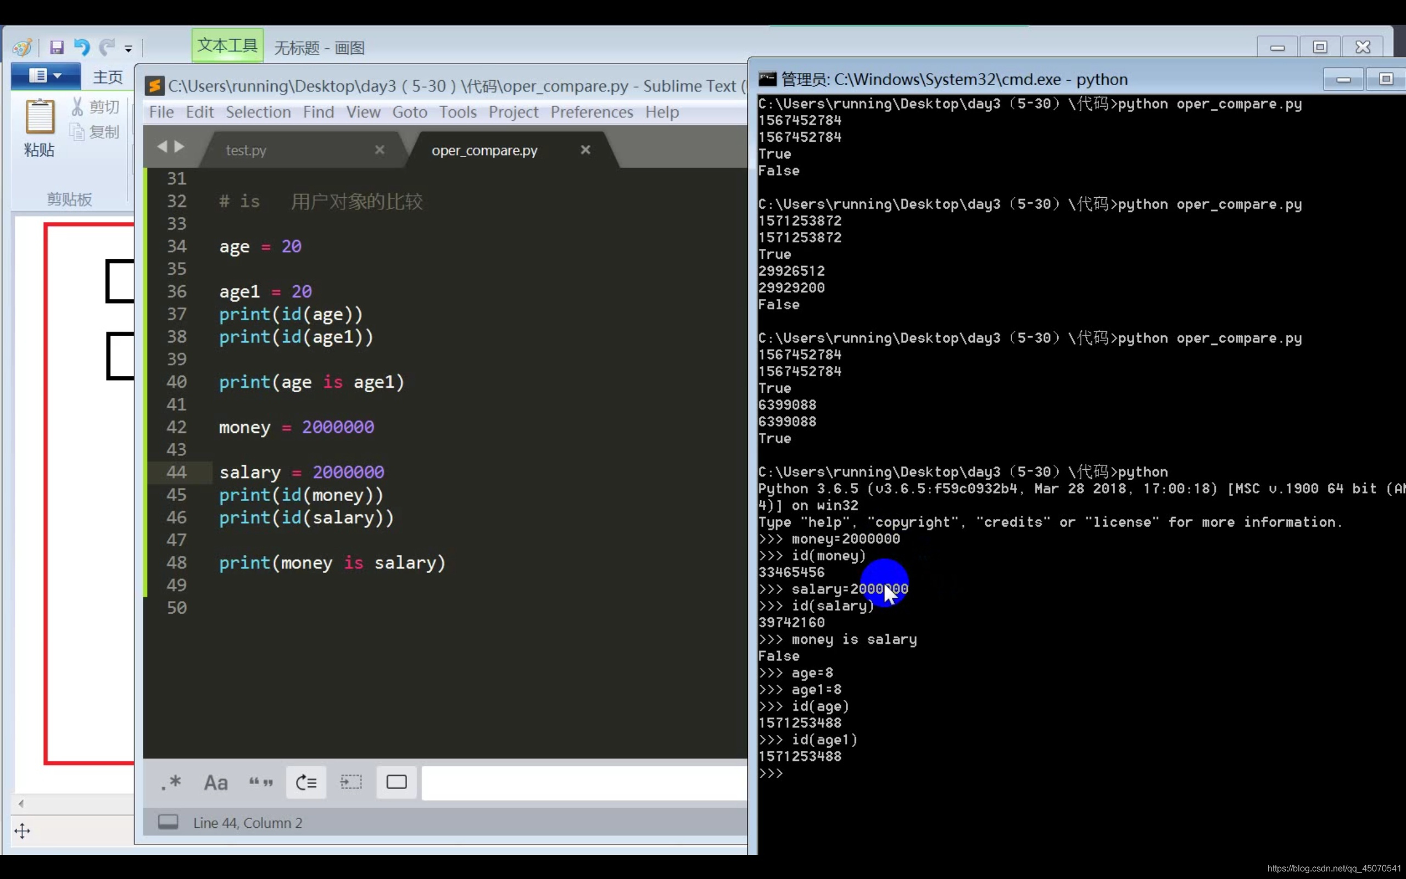Toggle case sensitive search option
1406x879 pixels.
click(x=215, y=782)
